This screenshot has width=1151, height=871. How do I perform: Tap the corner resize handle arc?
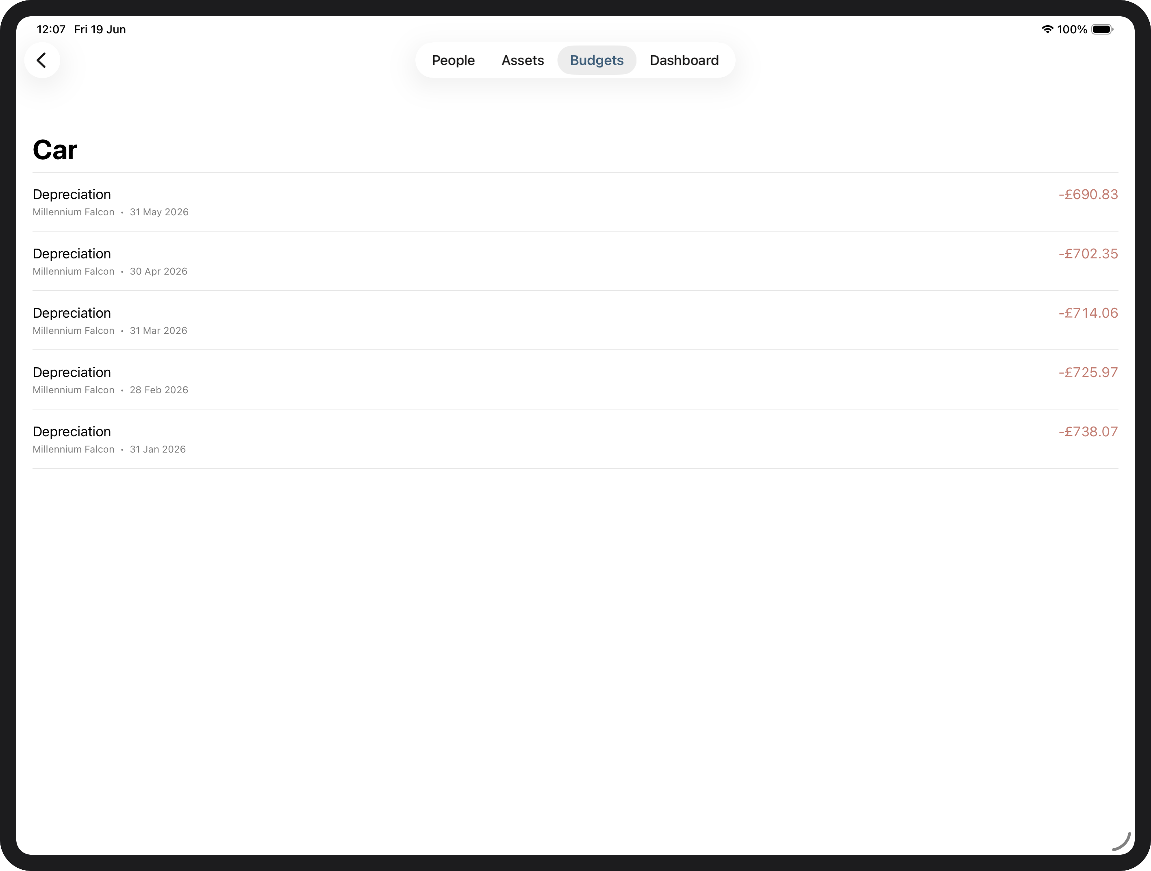coord(1122,841)
